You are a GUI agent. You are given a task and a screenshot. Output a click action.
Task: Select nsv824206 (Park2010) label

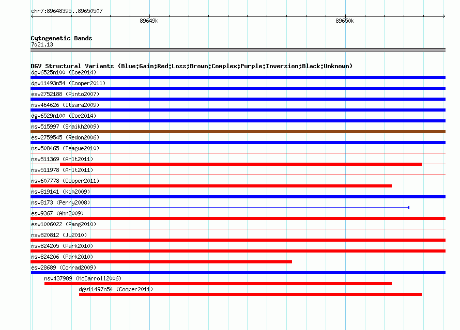[x=62, y=257]
